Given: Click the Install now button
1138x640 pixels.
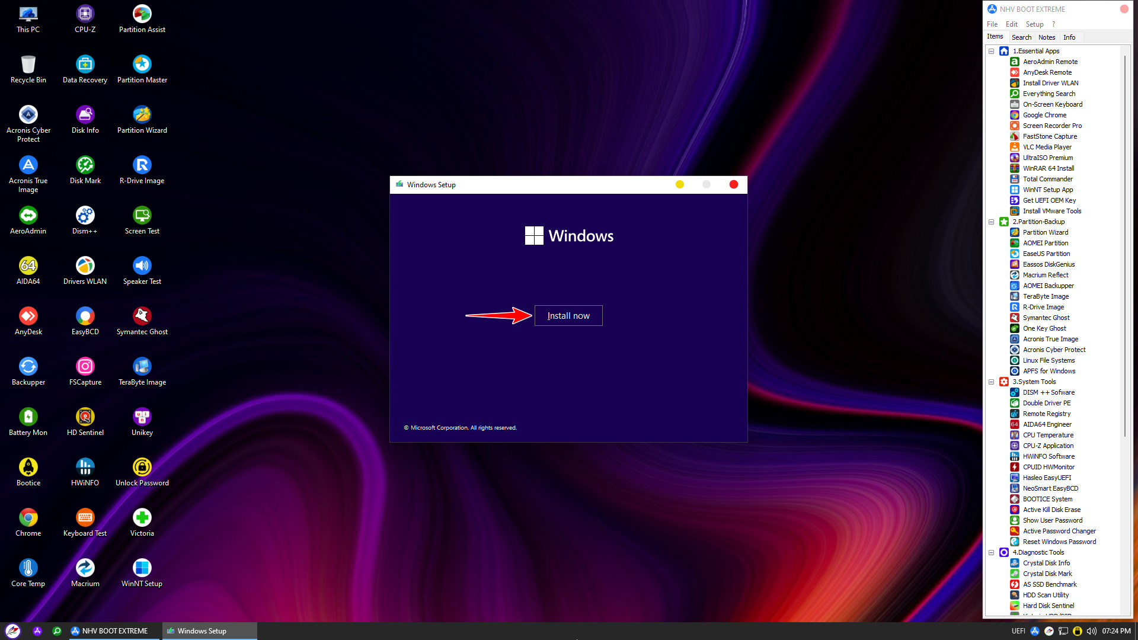Looking at the screenshot, I should point(568,316).
